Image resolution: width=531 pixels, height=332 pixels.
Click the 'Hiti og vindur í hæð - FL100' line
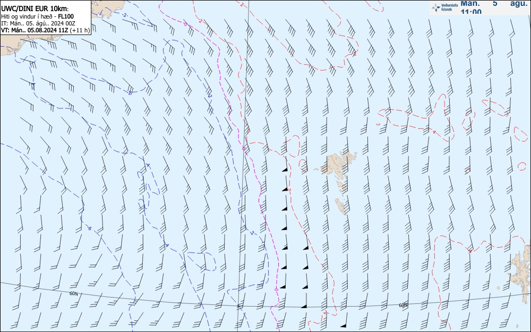(37, 16)
